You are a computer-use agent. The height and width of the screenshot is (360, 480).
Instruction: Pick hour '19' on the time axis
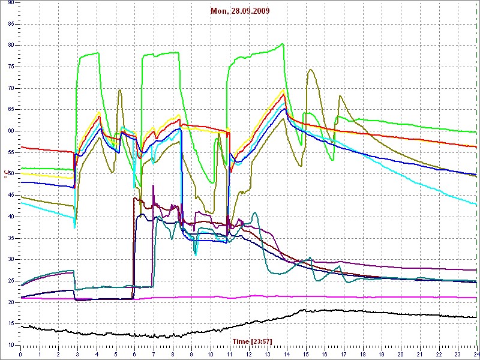click(x=382, y=354)
